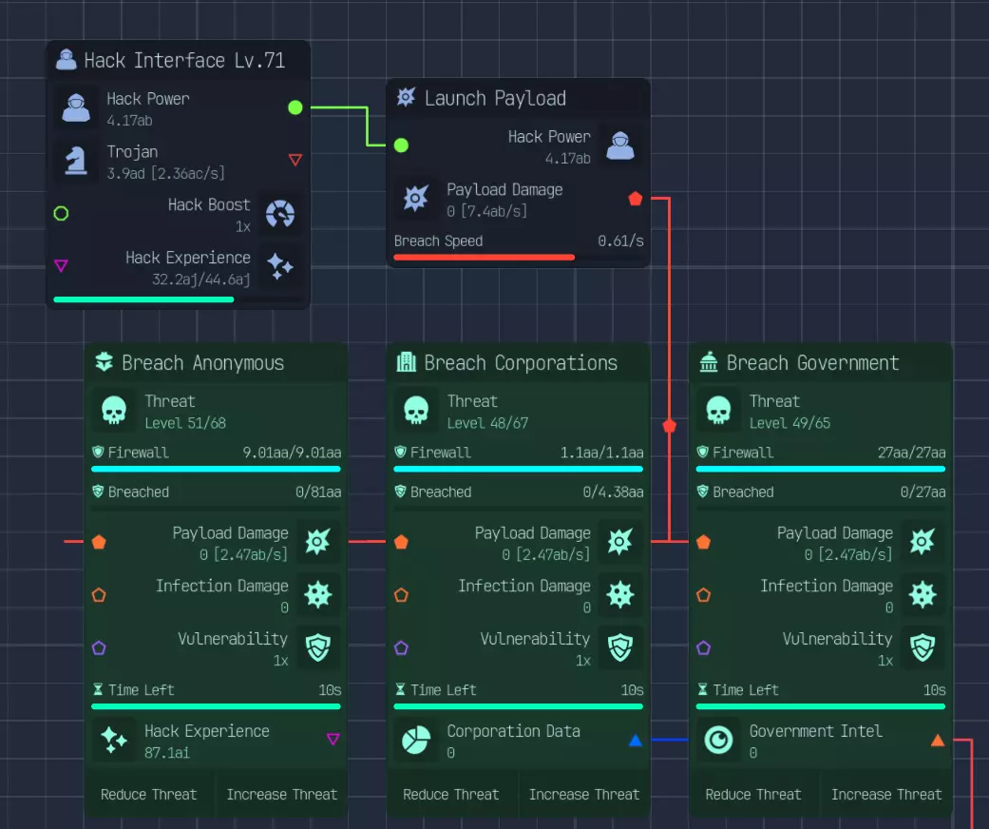Click Payload Damage icon in Breach Corporations
The width and height of the screenshot is (989, 829).
coord(620,542)
